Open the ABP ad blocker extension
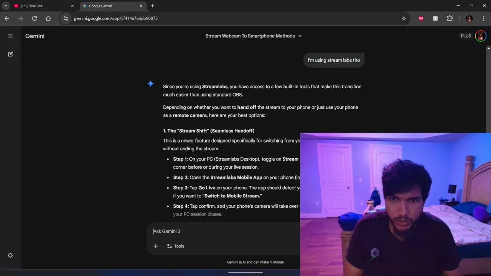 pyautogui.click(x=421, y=18)
